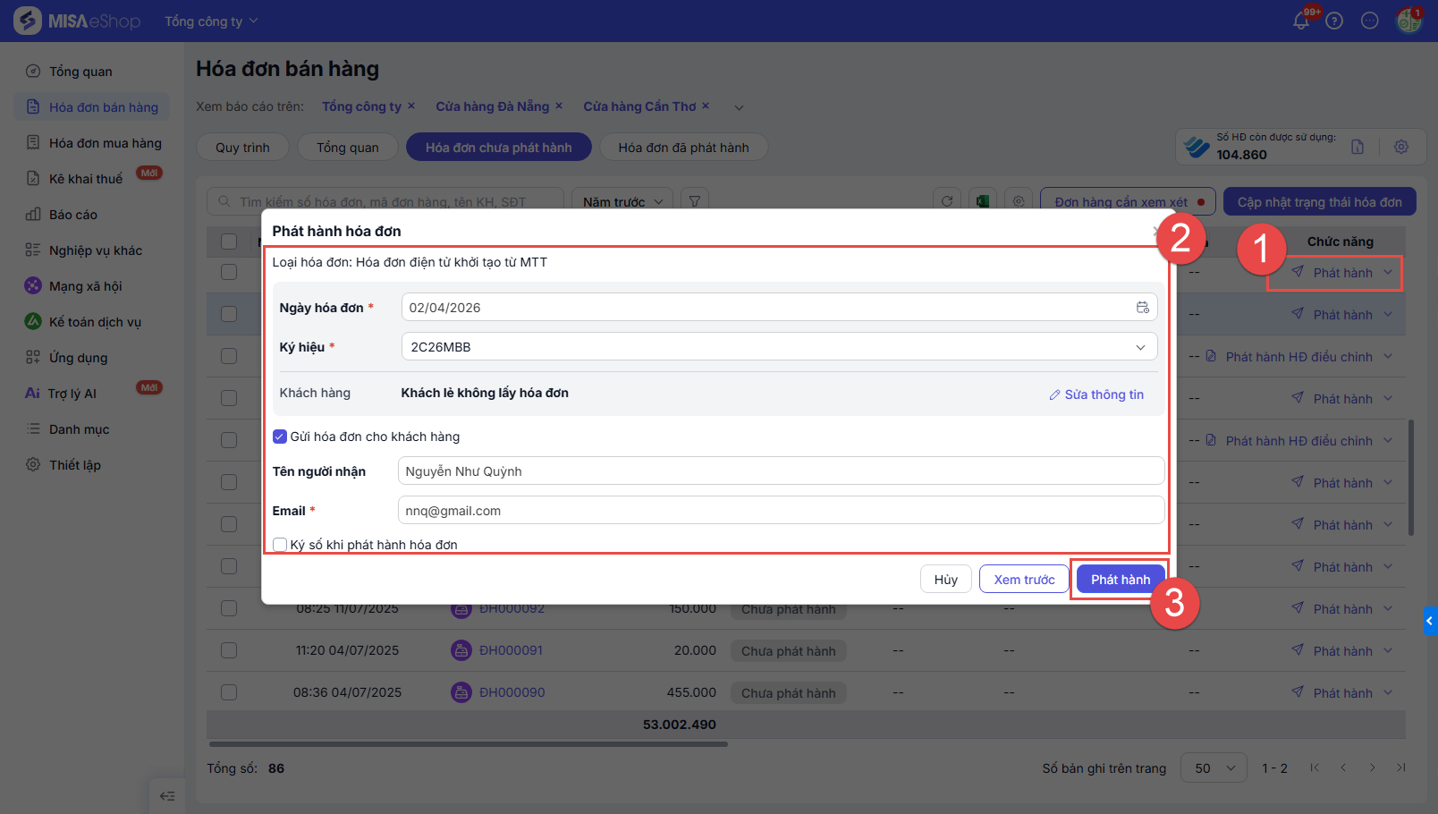Screen dimensions: 1438x814
Task: Open Hóa đơn mua hàng in sidebar
Action: click(105, 143)
